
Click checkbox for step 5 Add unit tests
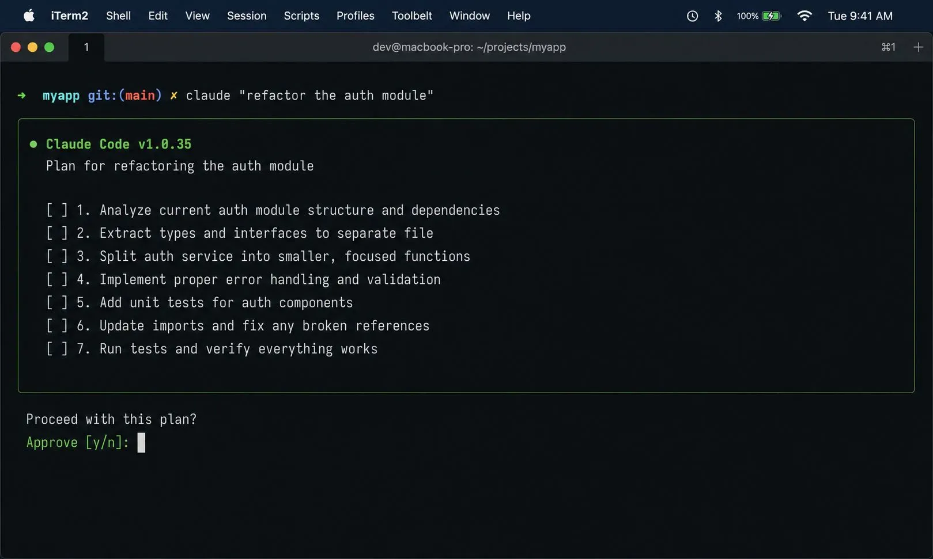[57, 302]
